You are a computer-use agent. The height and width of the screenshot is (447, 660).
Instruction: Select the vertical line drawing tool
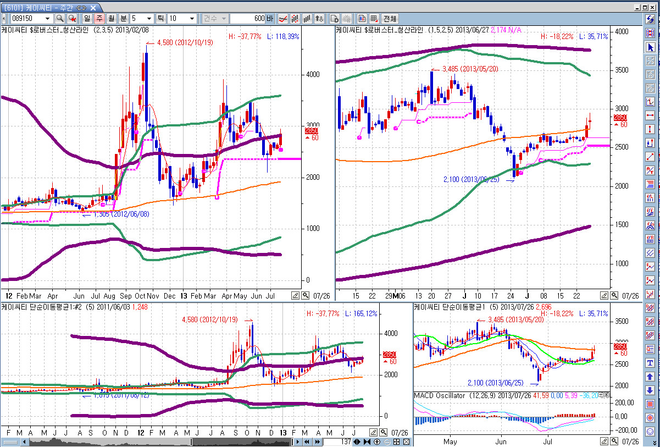(651, 129)
